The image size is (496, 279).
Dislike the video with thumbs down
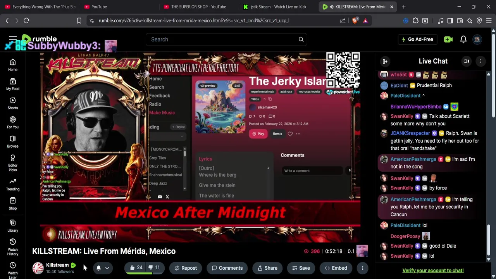tap(154, 268)
